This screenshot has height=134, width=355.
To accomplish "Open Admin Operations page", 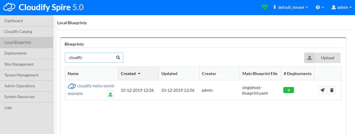I will [x=26, y=86].
